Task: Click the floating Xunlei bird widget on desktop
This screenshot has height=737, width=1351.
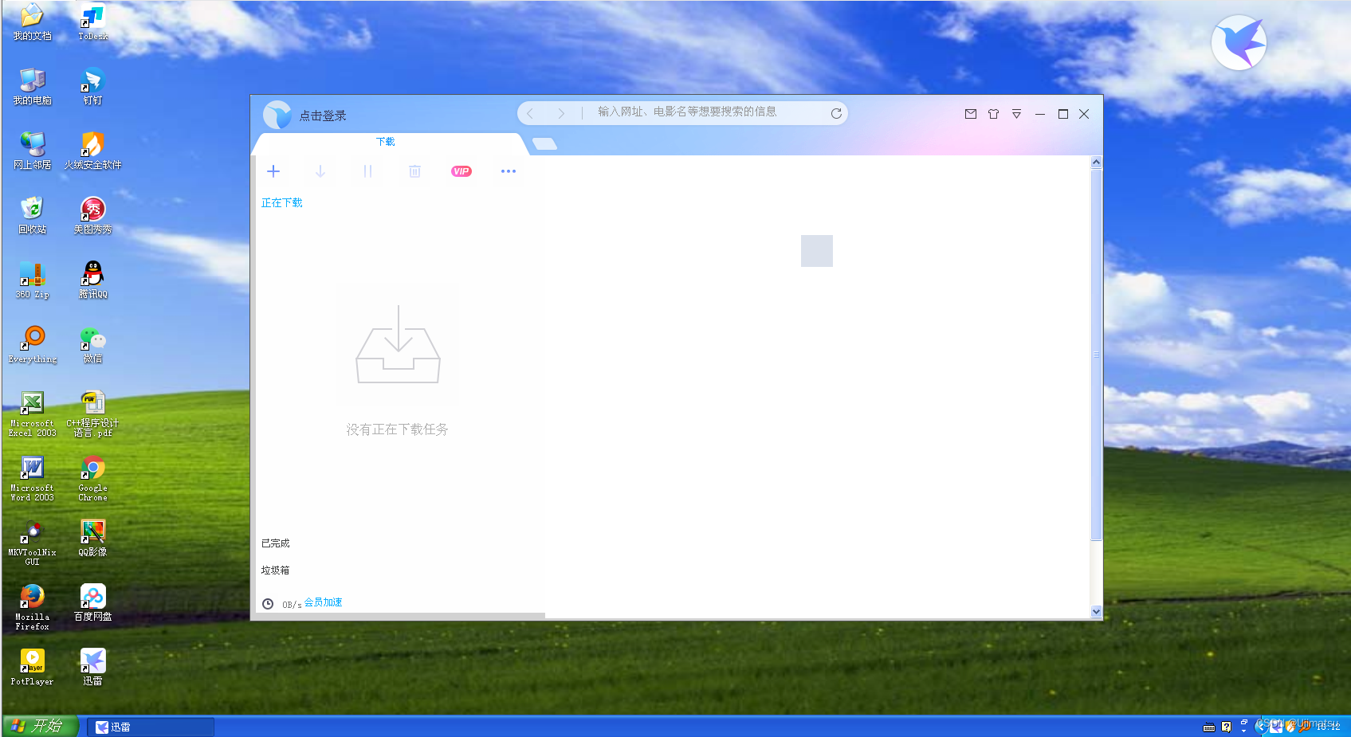Action: (1239, 42)
